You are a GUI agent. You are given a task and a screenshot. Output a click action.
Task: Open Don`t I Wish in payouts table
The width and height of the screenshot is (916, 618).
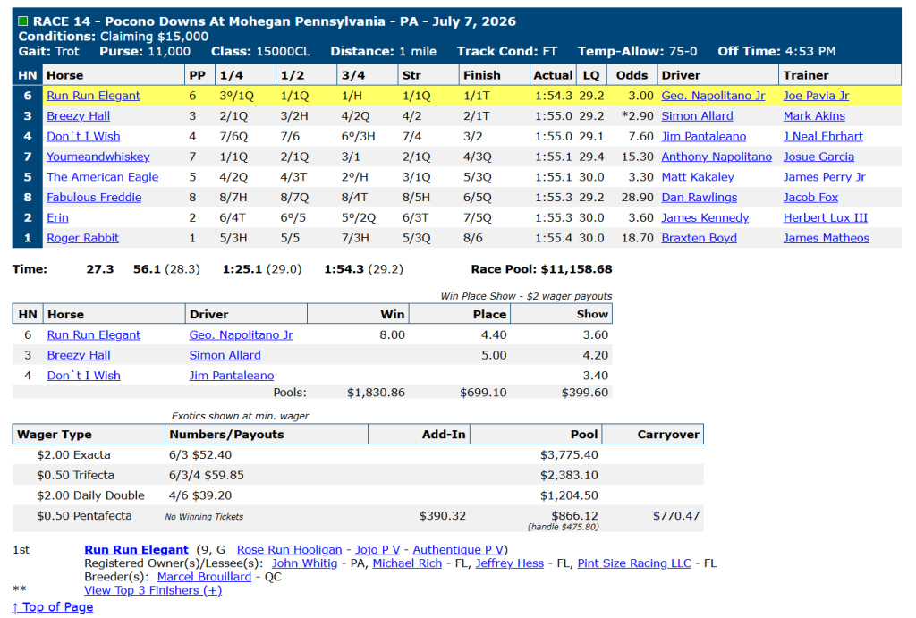[x=83, y=376]
